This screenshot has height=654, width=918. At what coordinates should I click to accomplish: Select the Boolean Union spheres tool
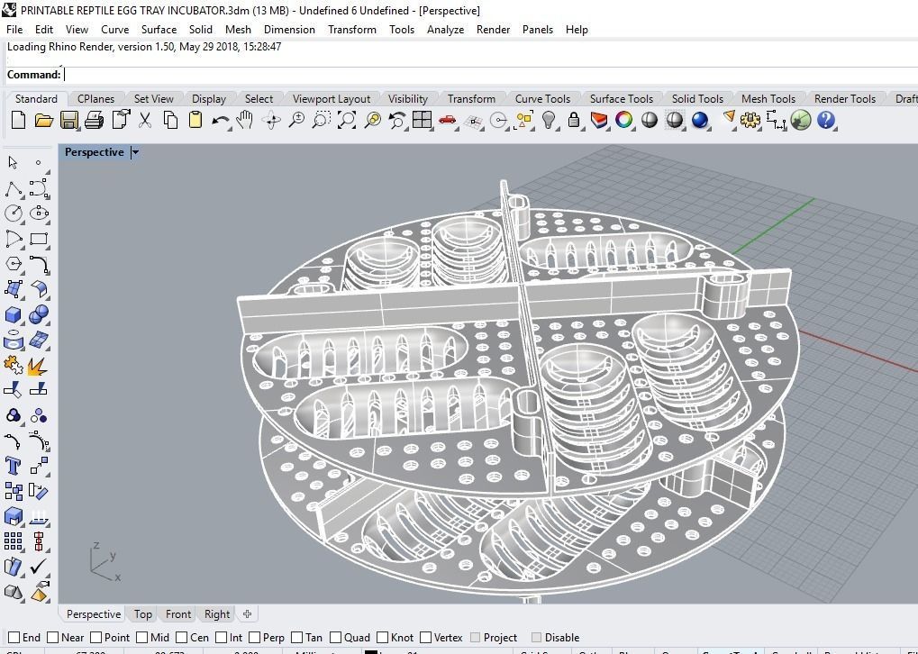pos(39,315)
